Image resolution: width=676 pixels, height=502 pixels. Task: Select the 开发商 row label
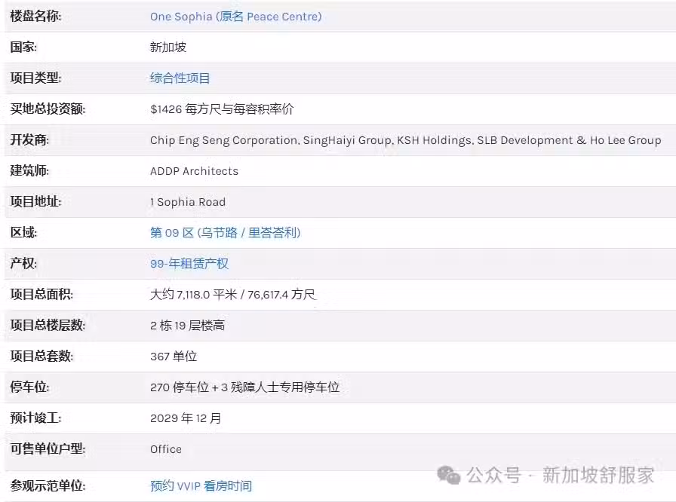(x=29, y=140)
